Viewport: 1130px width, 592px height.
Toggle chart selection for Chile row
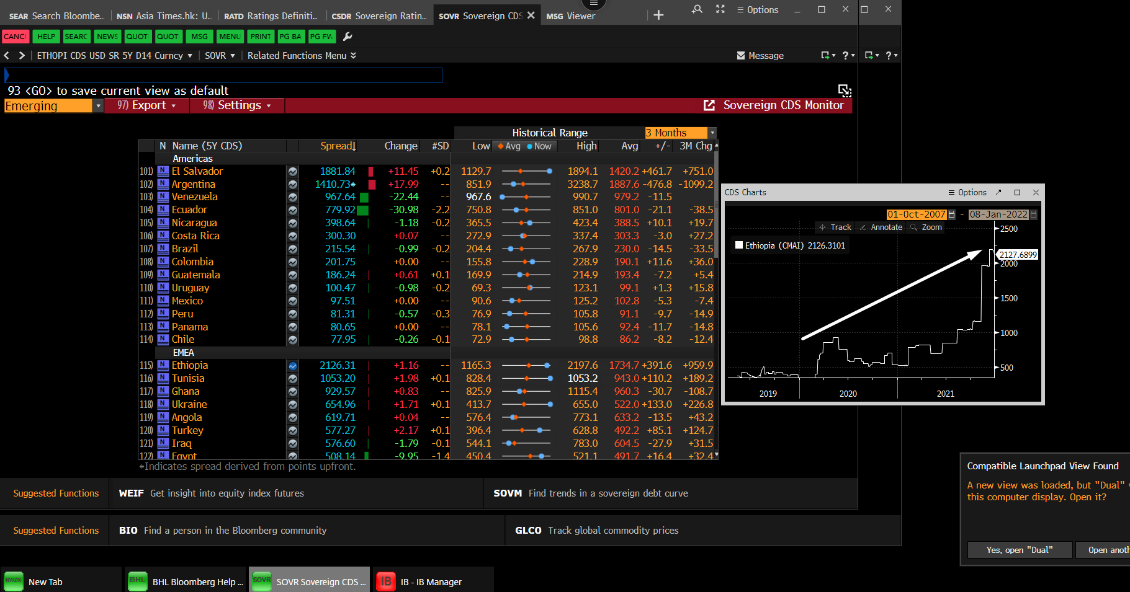click(293, 340)
